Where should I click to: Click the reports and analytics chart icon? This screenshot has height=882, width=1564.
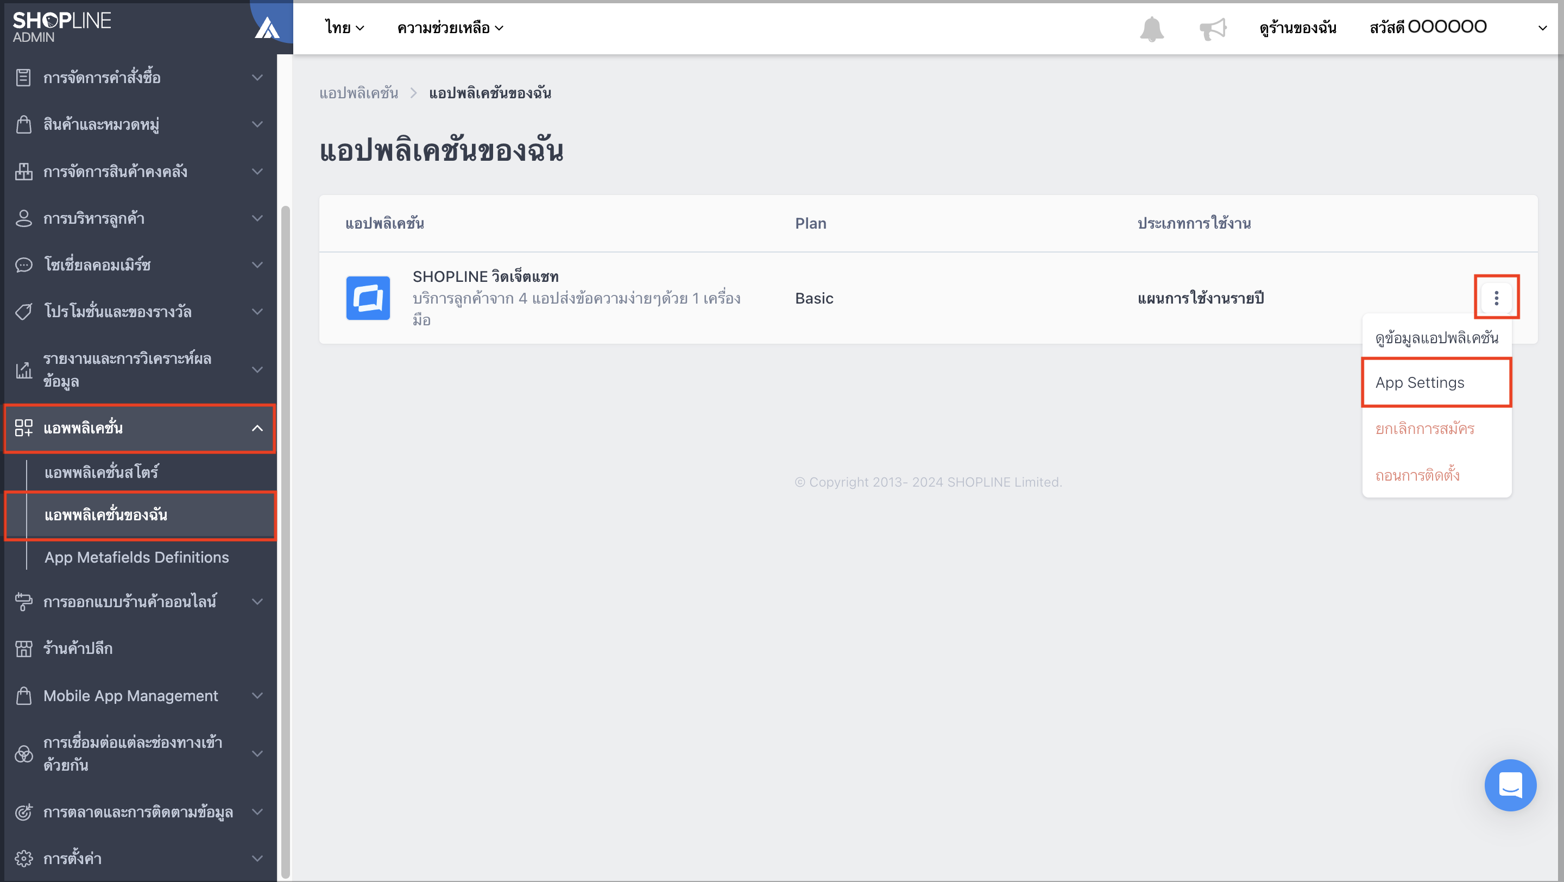pyautogui.click(x=23, y=370)
